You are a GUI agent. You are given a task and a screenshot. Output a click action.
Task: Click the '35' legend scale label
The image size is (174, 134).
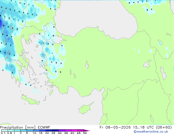[66, 133]
